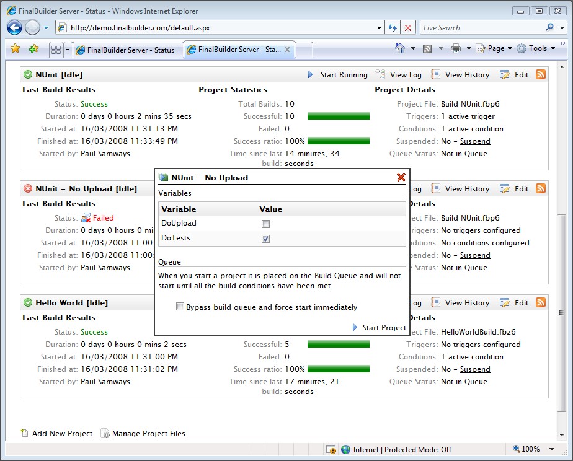Expand the Print button dropdown
Viewport: 573px width, 461px height.
(x=468, y=48)
